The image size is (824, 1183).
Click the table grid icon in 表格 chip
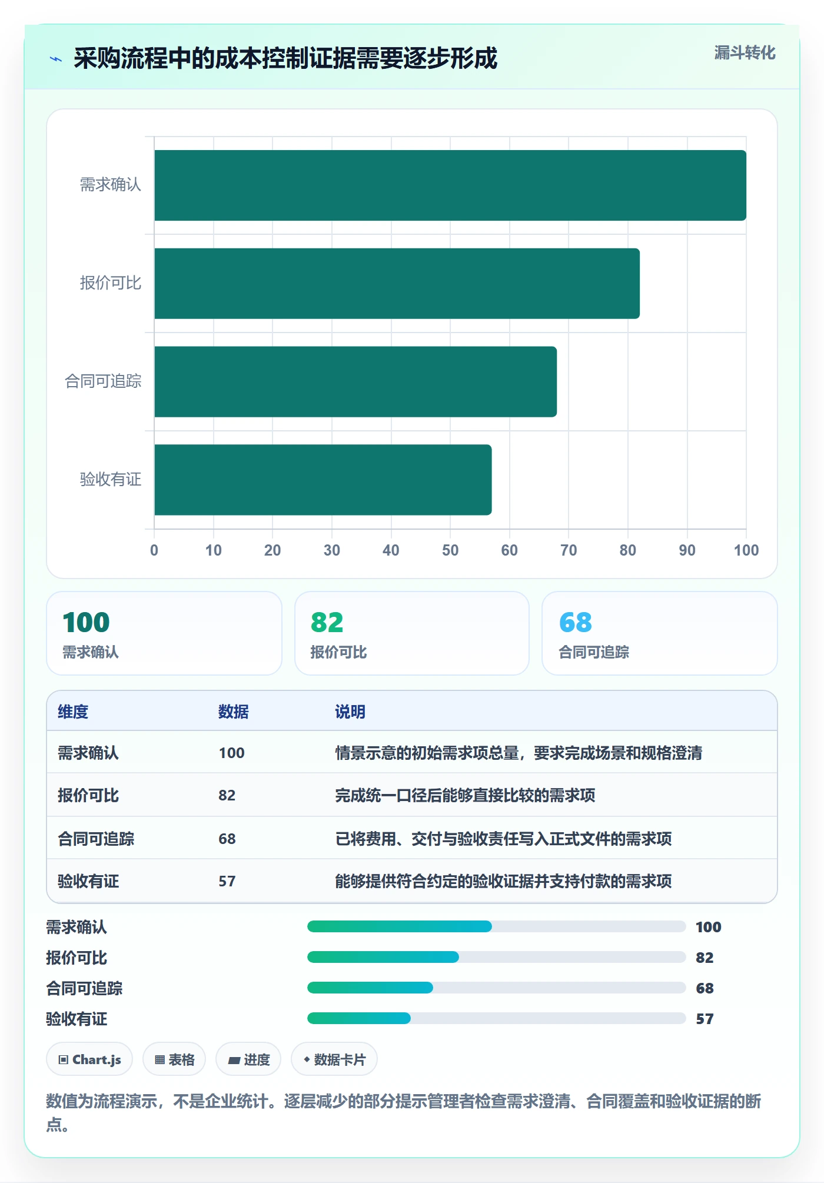160,1060
